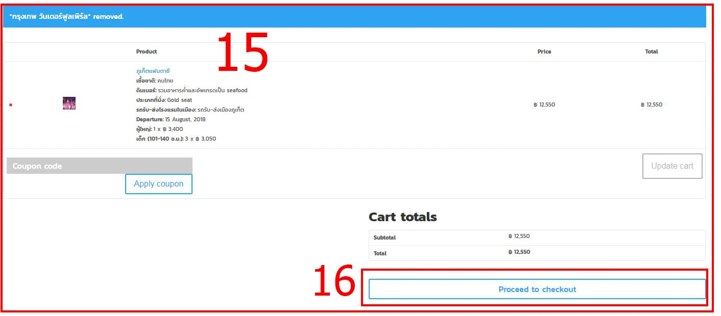Open the Phuket Fantasea product thumbnail

click(69, 103)
